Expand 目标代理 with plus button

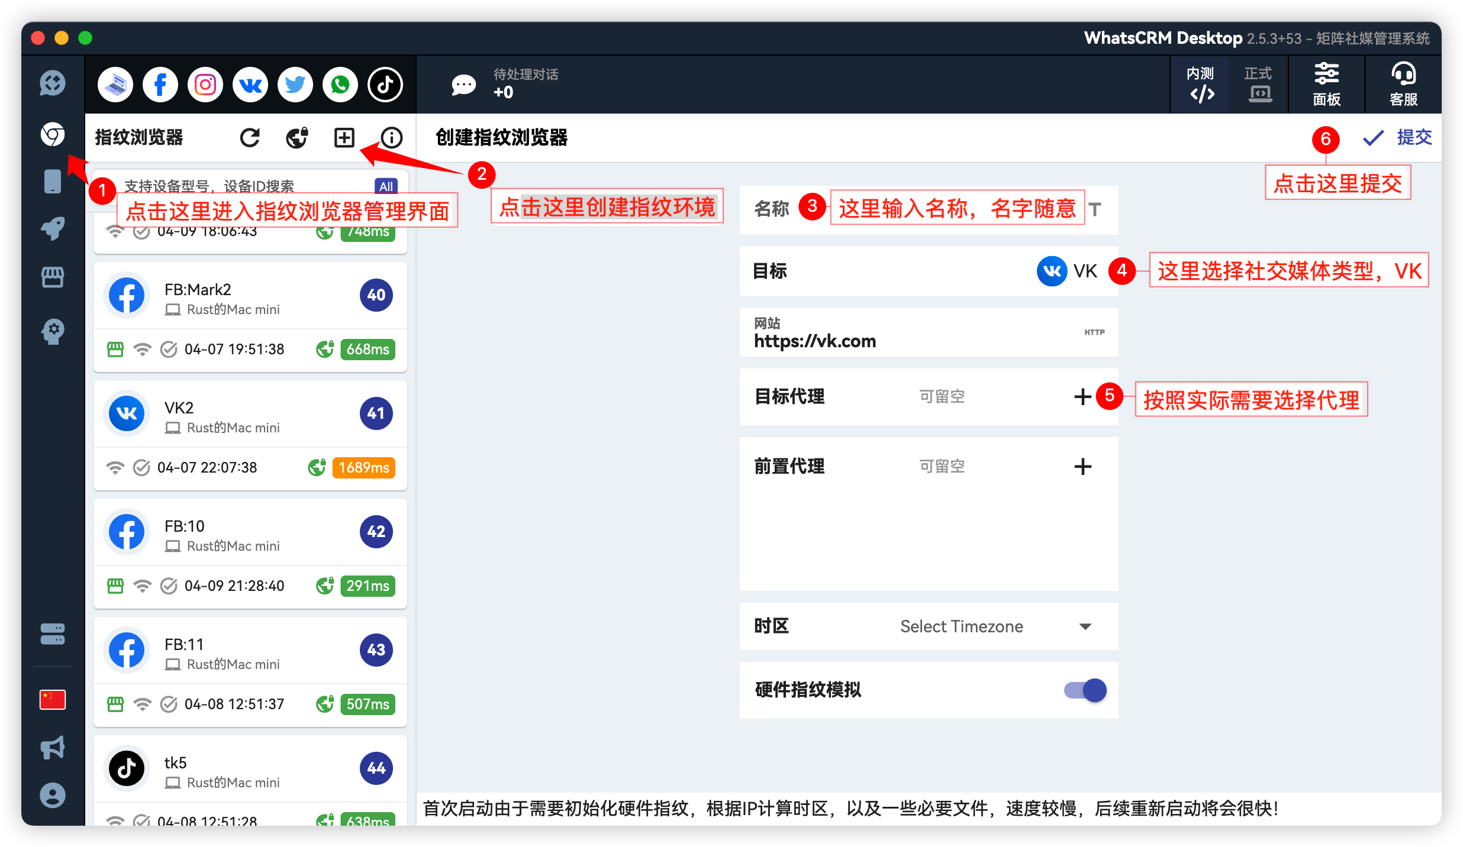coord(1082,396)
